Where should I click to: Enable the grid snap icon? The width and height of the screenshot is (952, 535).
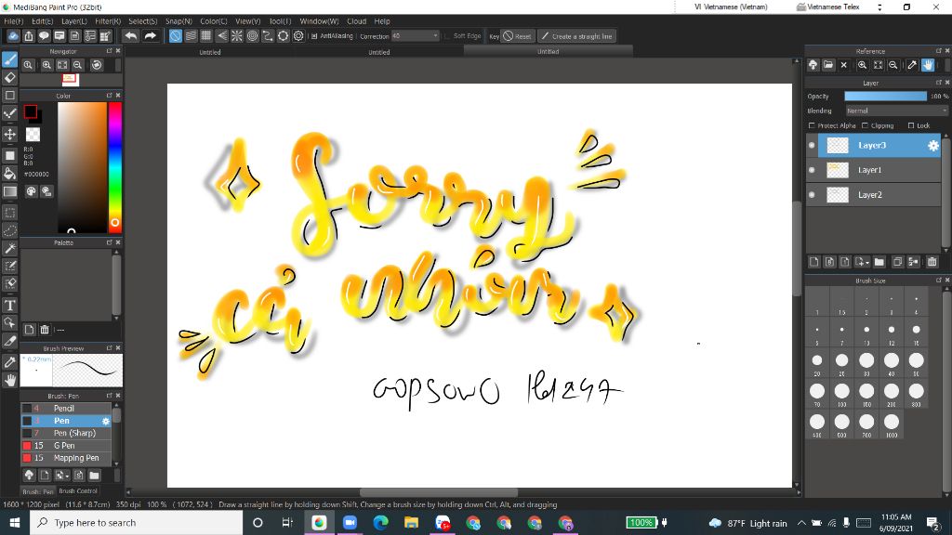point(206,36)
